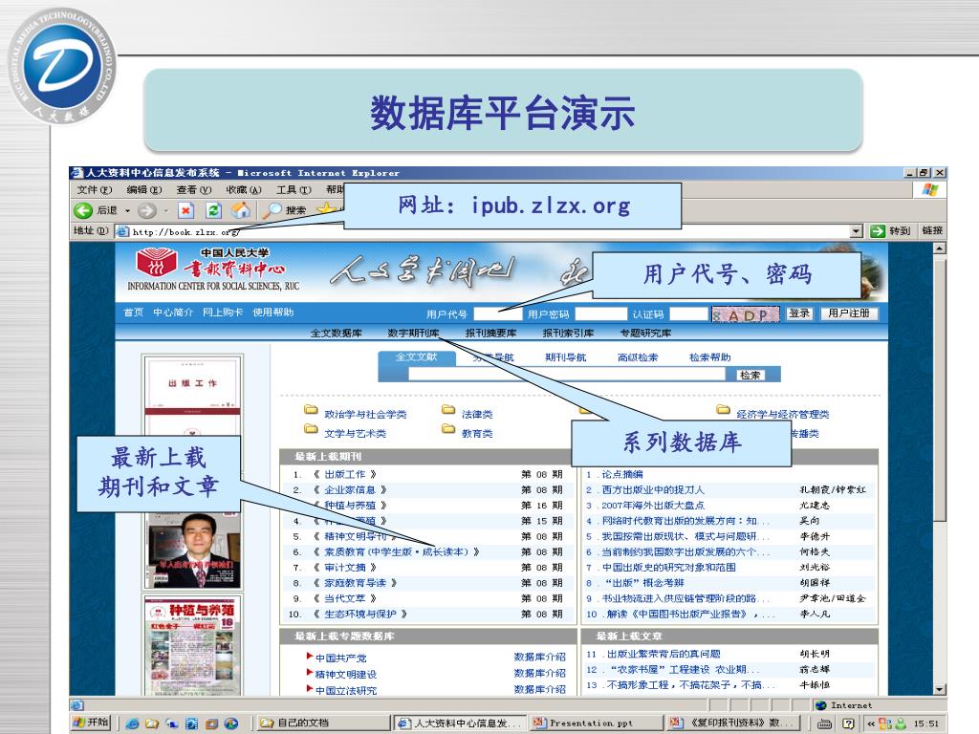Click the Home toolbar icon
Screen dimensions: 979x734
pyautogui.click(x=241, y=210)
